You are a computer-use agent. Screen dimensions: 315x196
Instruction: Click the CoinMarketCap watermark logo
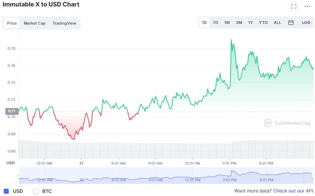click(287, 123)
